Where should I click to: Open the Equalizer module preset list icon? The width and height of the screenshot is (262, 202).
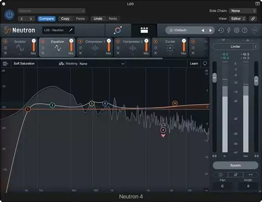coord(43,48)
